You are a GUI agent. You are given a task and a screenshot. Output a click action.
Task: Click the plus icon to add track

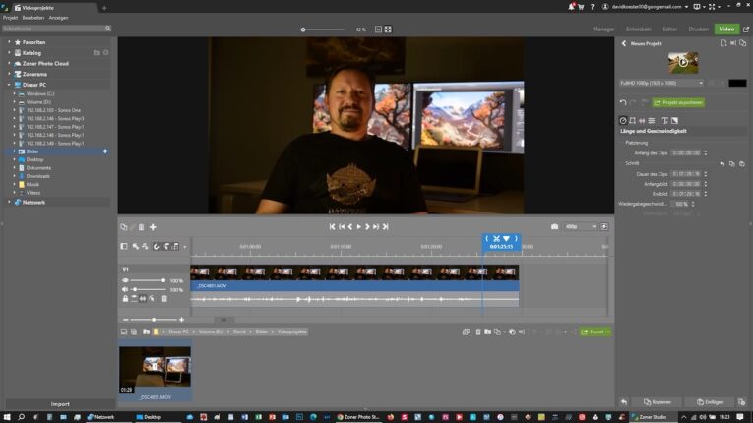153,226
